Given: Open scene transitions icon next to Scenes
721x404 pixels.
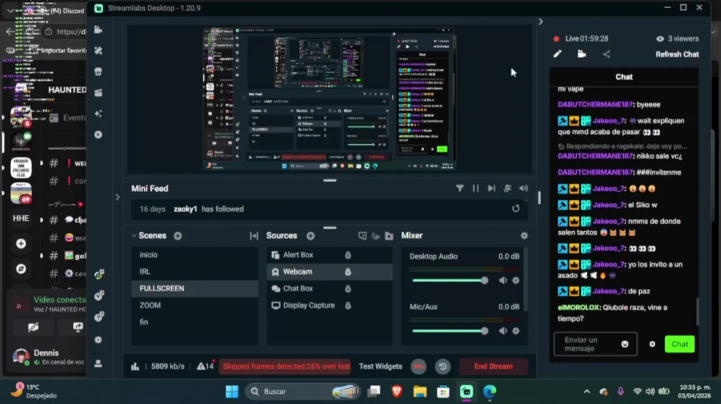Looking at the screenshot, I should (254, 236).
